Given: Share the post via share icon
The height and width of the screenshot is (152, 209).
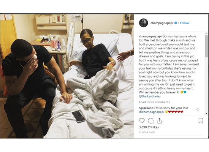Looking at the screenshot, I should [x=159, y=121].
